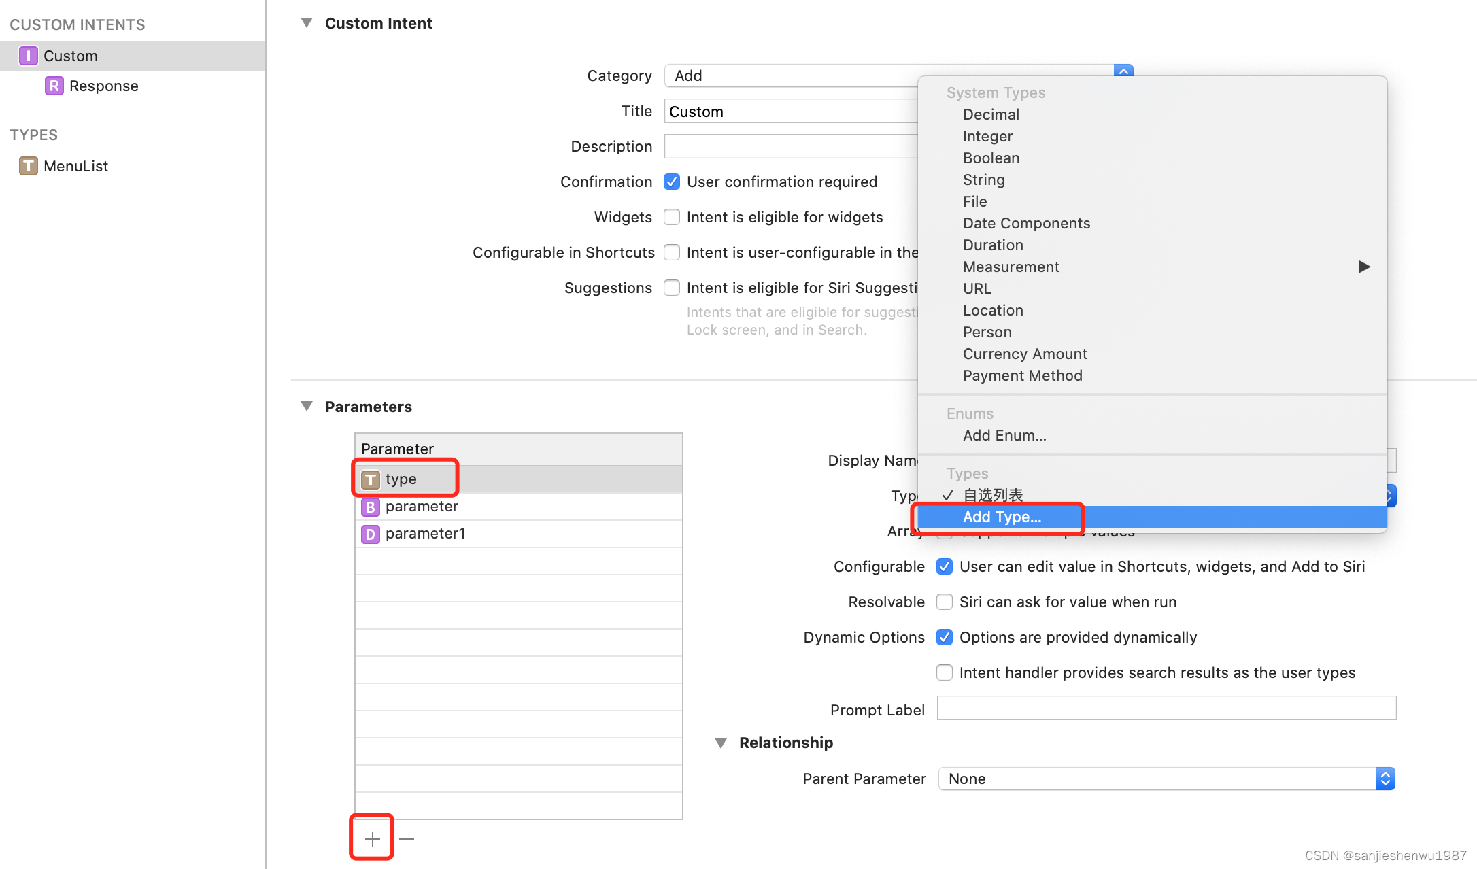Uncheck User confirmation required
1477x869 pixels.
672,182
